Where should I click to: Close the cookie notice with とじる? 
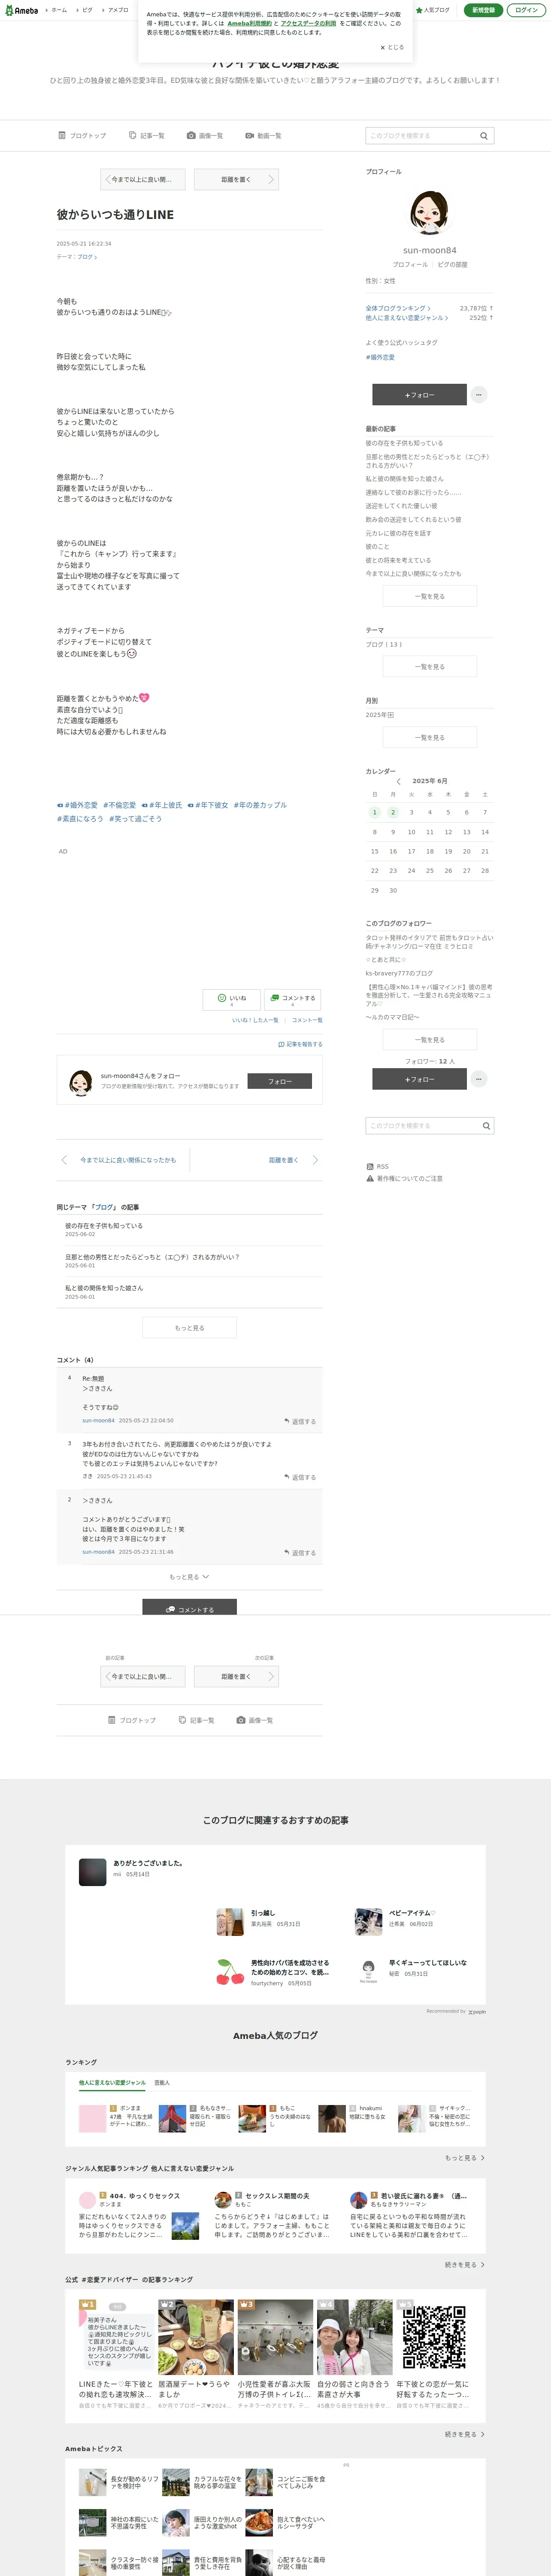point(392,47)
